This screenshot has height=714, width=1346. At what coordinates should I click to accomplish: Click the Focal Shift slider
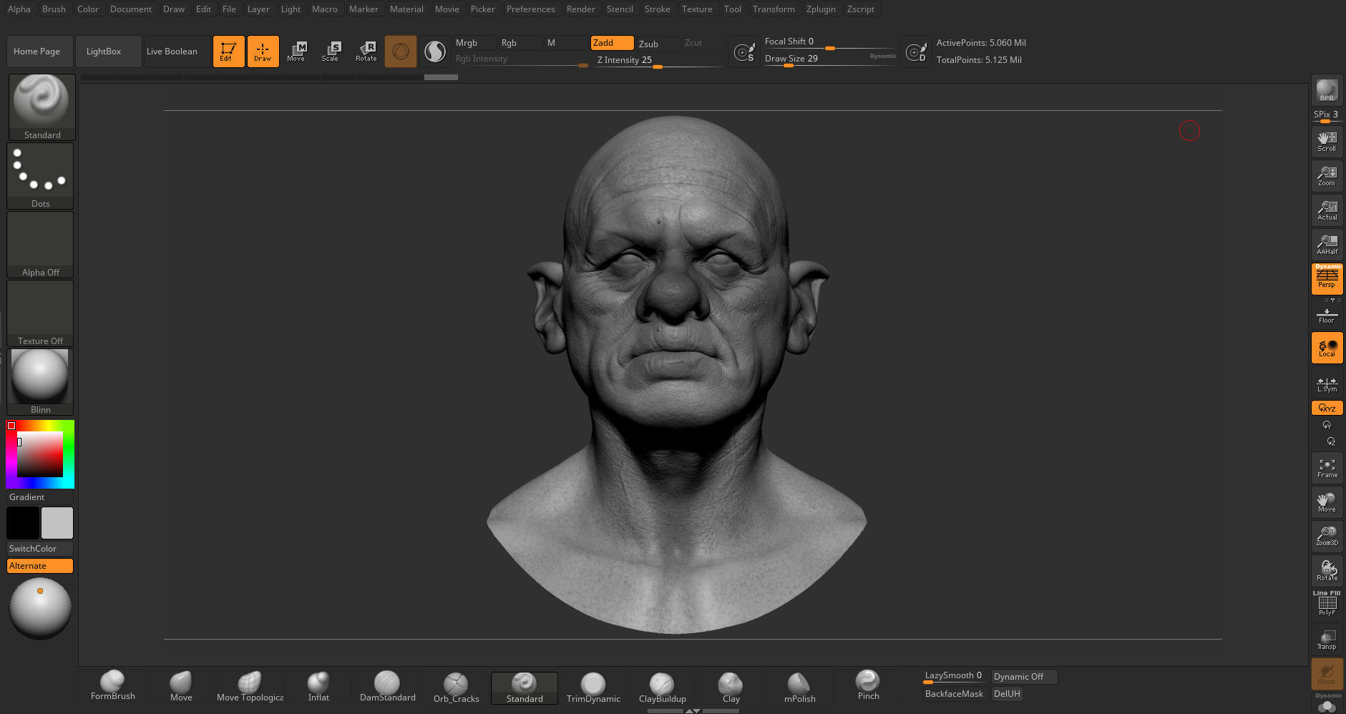pyautogui.click(x=829, y=42)
